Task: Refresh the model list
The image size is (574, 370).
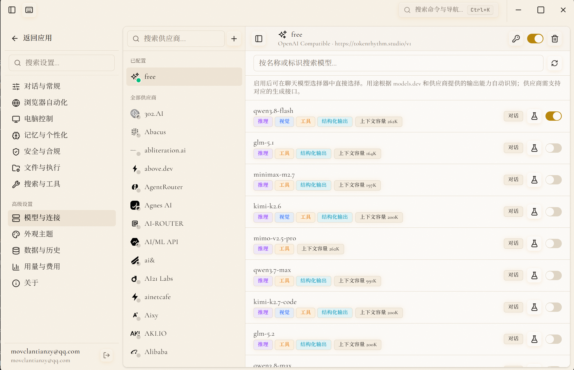Action: click(554, 63)
